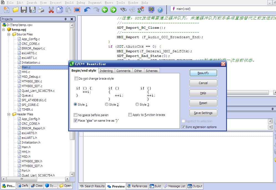Switch to the Indenting tab
Image resolution: width=276 pixels, height=190 pixels.
(106, 71)
